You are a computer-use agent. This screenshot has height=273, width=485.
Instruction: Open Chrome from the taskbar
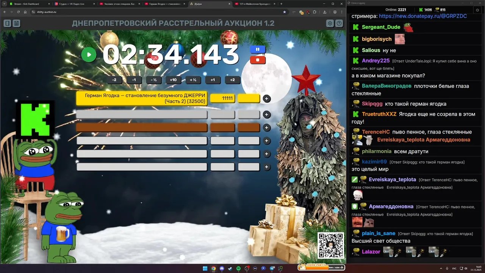point(213,268)
